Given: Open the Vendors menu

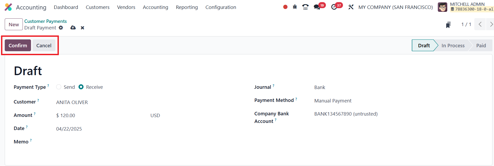Looking at the screenshot, I should (126, 7).
